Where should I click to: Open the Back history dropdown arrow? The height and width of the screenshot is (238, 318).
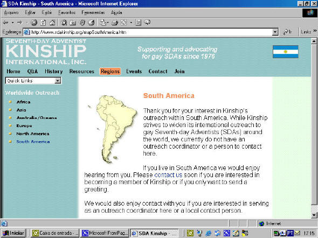point(12,23)
